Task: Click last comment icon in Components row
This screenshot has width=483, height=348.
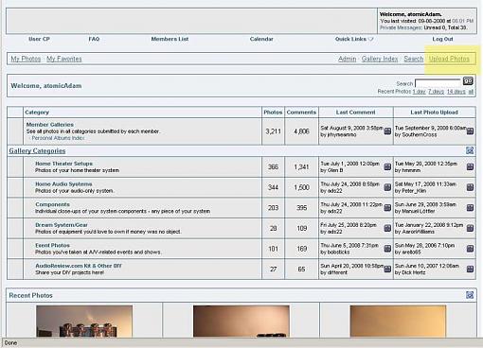Action: coord(387,208)
